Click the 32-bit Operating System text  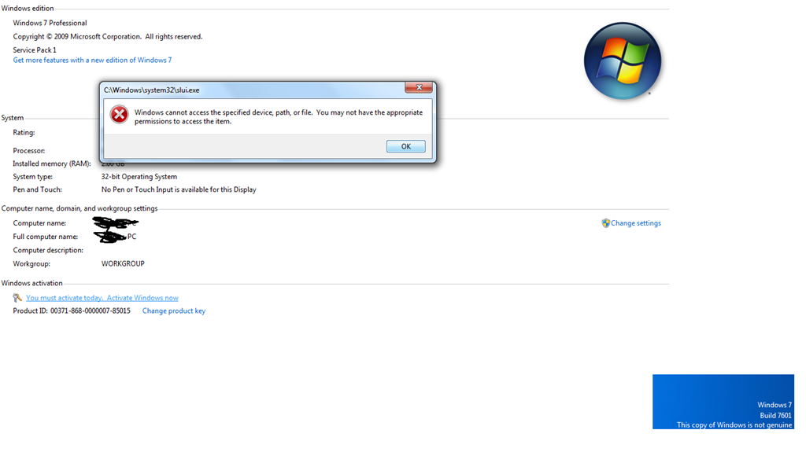(x=139, y=177)
